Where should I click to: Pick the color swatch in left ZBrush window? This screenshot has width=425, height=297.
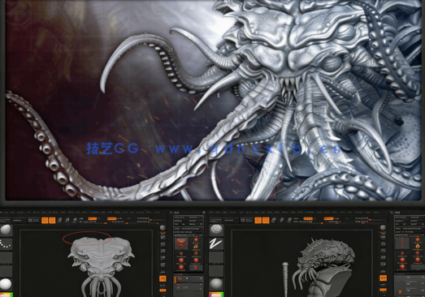coord(7,295)
